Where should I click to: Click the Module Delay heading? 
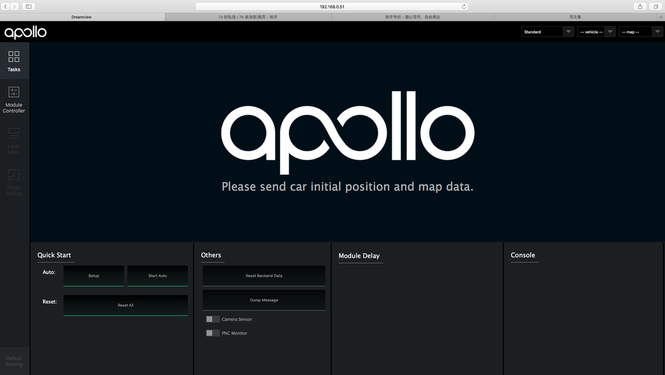(359, 256)
